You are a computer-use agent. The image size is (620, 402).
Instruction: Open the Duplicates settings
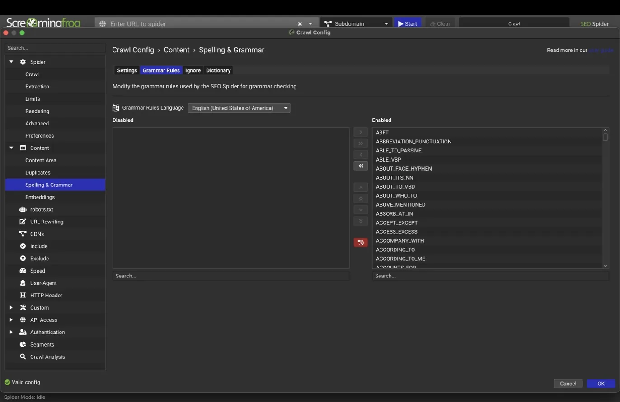tap(38, 172)
